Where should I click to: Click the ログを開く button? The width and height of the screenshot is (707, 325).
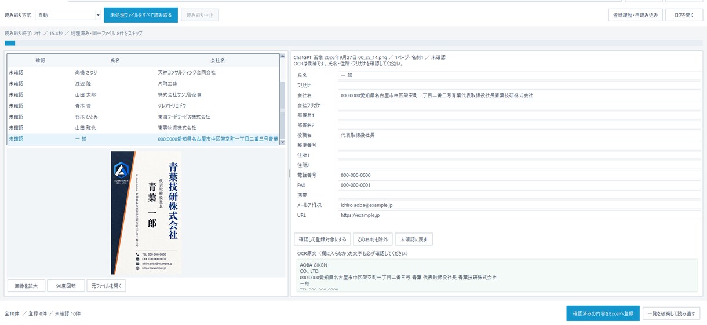tap(684, 15)
